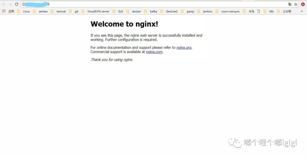Open the 木马 bookmark folder
The width and height of the screenshot is (307, 157).
(248, 11)
